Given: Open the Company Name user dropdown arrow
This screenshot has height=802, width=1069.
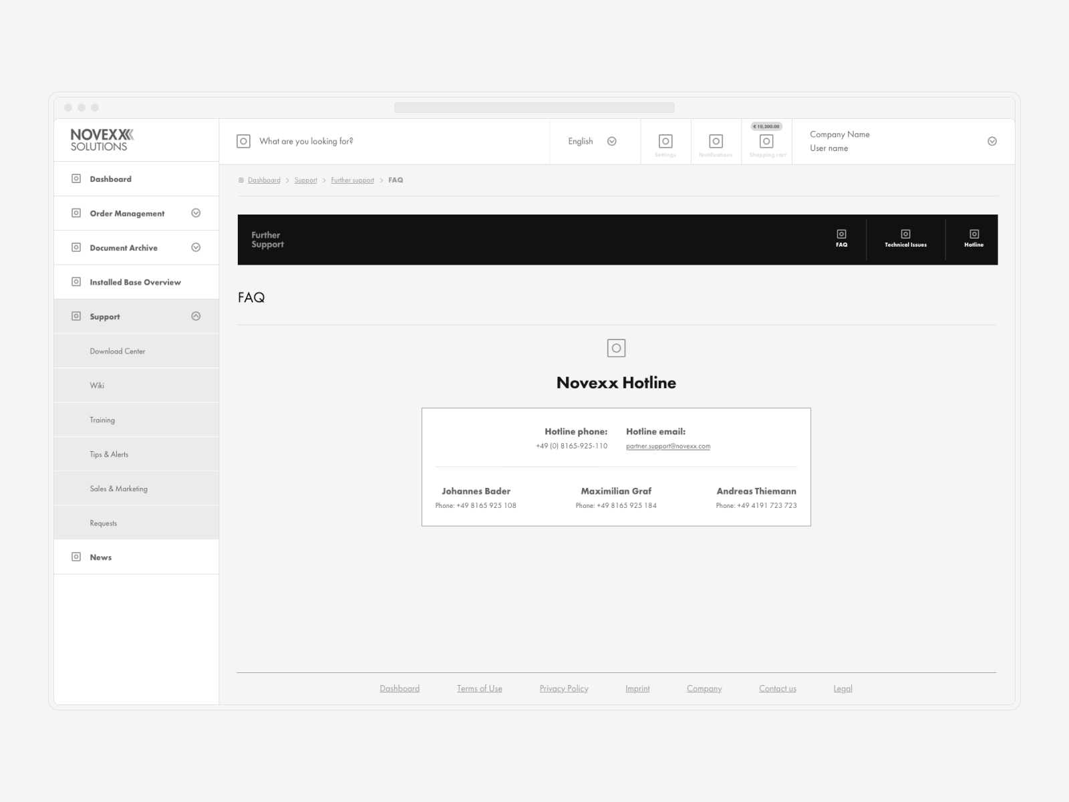Looking at the screenshot, I should coord(992,141).
